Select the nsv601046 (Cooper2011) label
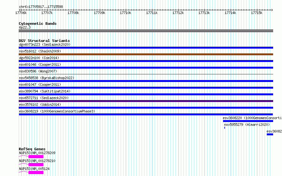This screenshot has height=176, width=282. click(x=40, y=64)
